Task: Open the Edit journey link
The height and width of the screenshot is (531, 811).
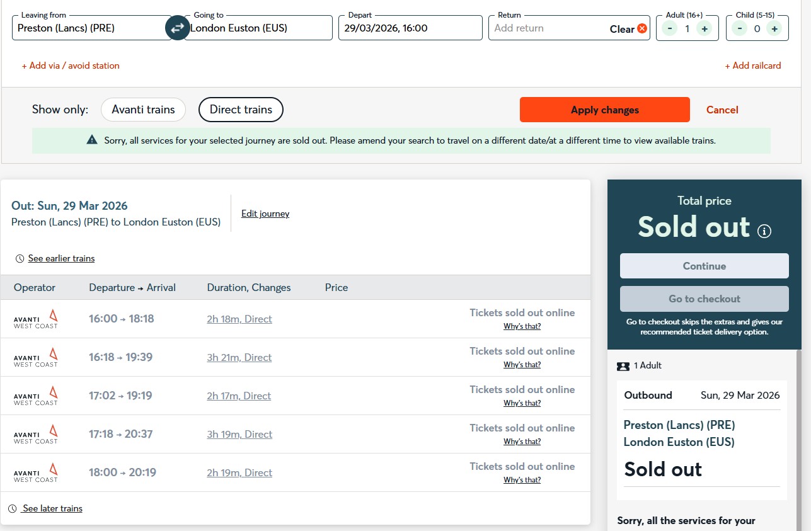Action: pos(265,214)
